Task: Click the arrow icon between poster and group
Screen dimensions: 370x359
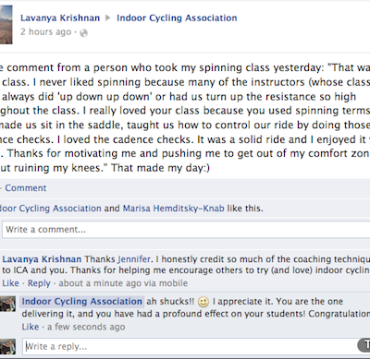Action: point(108,18)
